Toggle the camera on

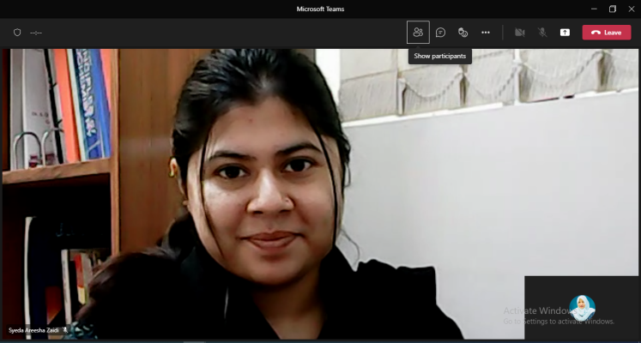(x=519, y=33)
